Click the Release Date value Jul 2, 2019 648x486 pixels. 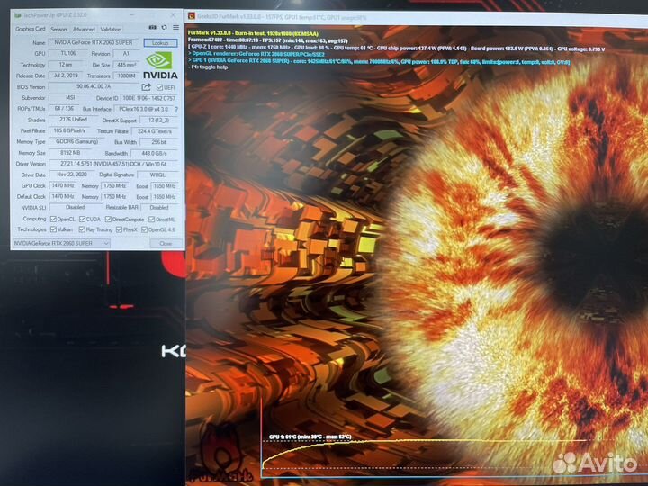click(66, 76)
